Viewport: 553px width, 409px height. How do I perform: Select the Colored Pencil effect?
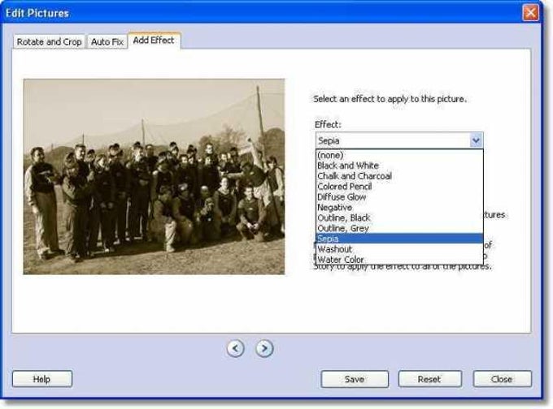(399, 186)
